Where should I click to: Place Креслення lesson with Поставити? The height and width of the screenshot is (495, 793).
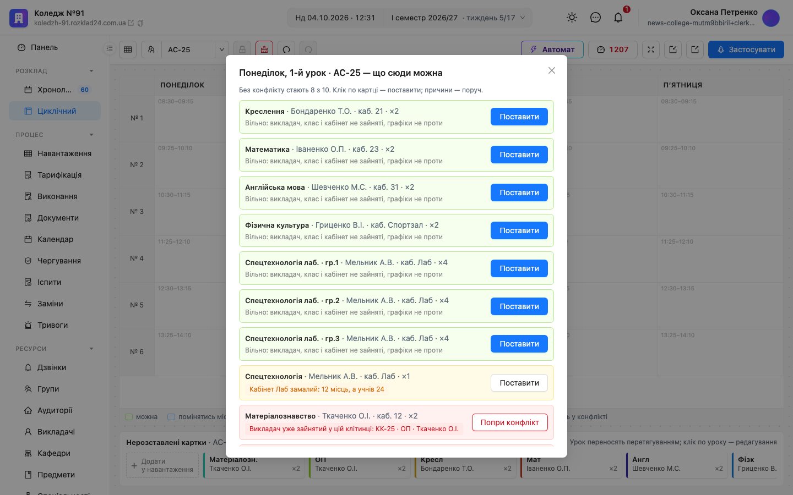(519, 117)
